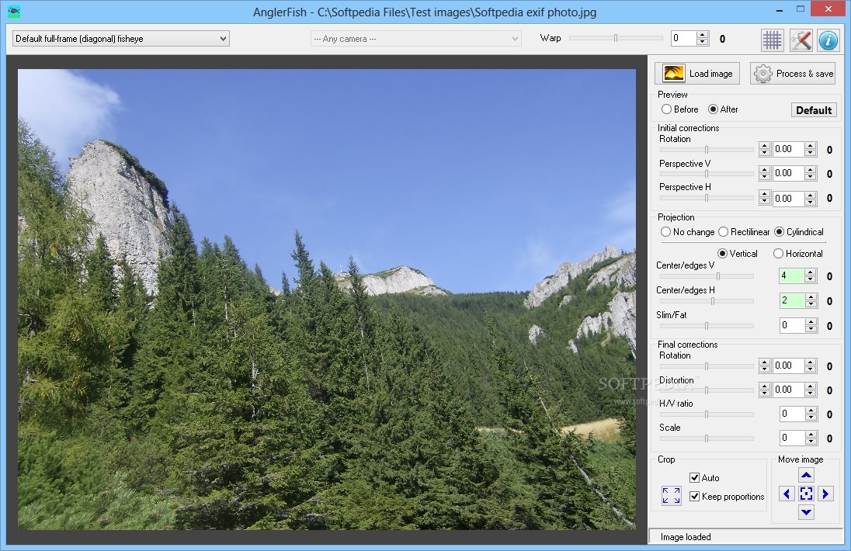This screenshot has width=851, height=551.
Task: Choose No change projection
Action: click(x=688, y=231)
